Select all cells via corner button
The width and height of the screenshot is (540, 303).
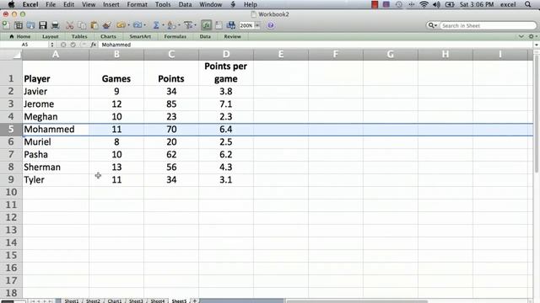click(11, 54)
